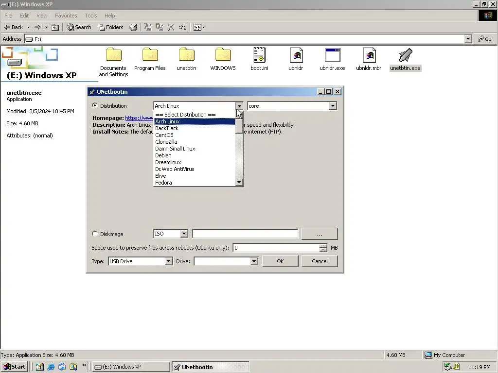Go up one folder level
498x373 pixels.
pos(55,27)
